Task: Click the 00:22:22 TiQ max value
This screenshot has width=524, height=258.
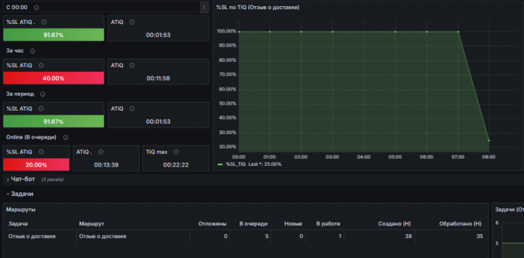Action: pos(175,165)
